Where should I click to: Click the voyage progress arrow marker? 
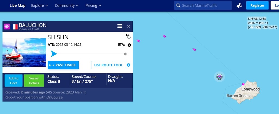(x=54, y=54)
